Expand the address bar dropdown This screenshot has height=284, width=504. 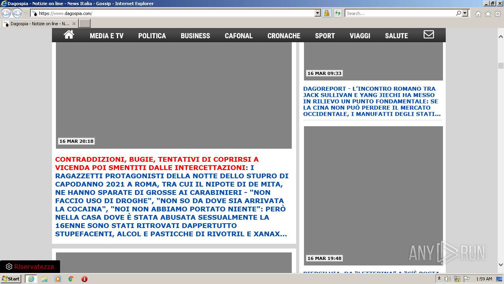point(318,13)
